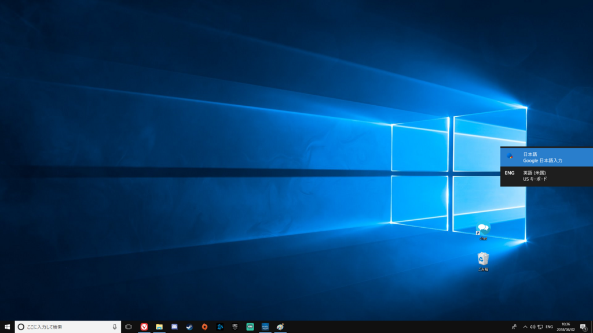The image size is (593, 333).
Task: Click the taskbar search input field
Action: click(x=68, y=327)
